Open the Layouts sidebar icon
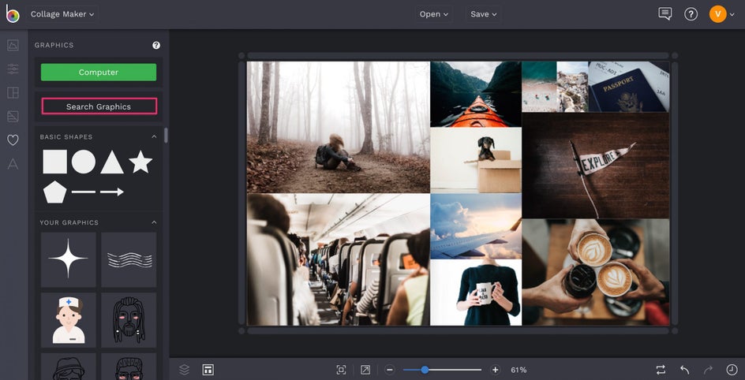This screenshot has height=380, width=745. (13, 92)
